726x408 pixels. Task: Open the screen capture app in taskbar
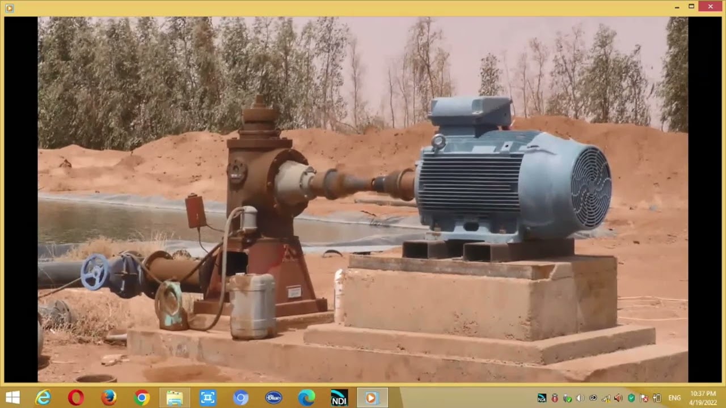[x=208, y=398]
